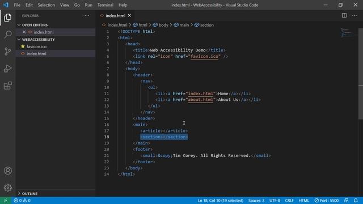This screenshot has height=204, width=363.
Task: Click line number 18 in gutter
Action: pos(107,137)
